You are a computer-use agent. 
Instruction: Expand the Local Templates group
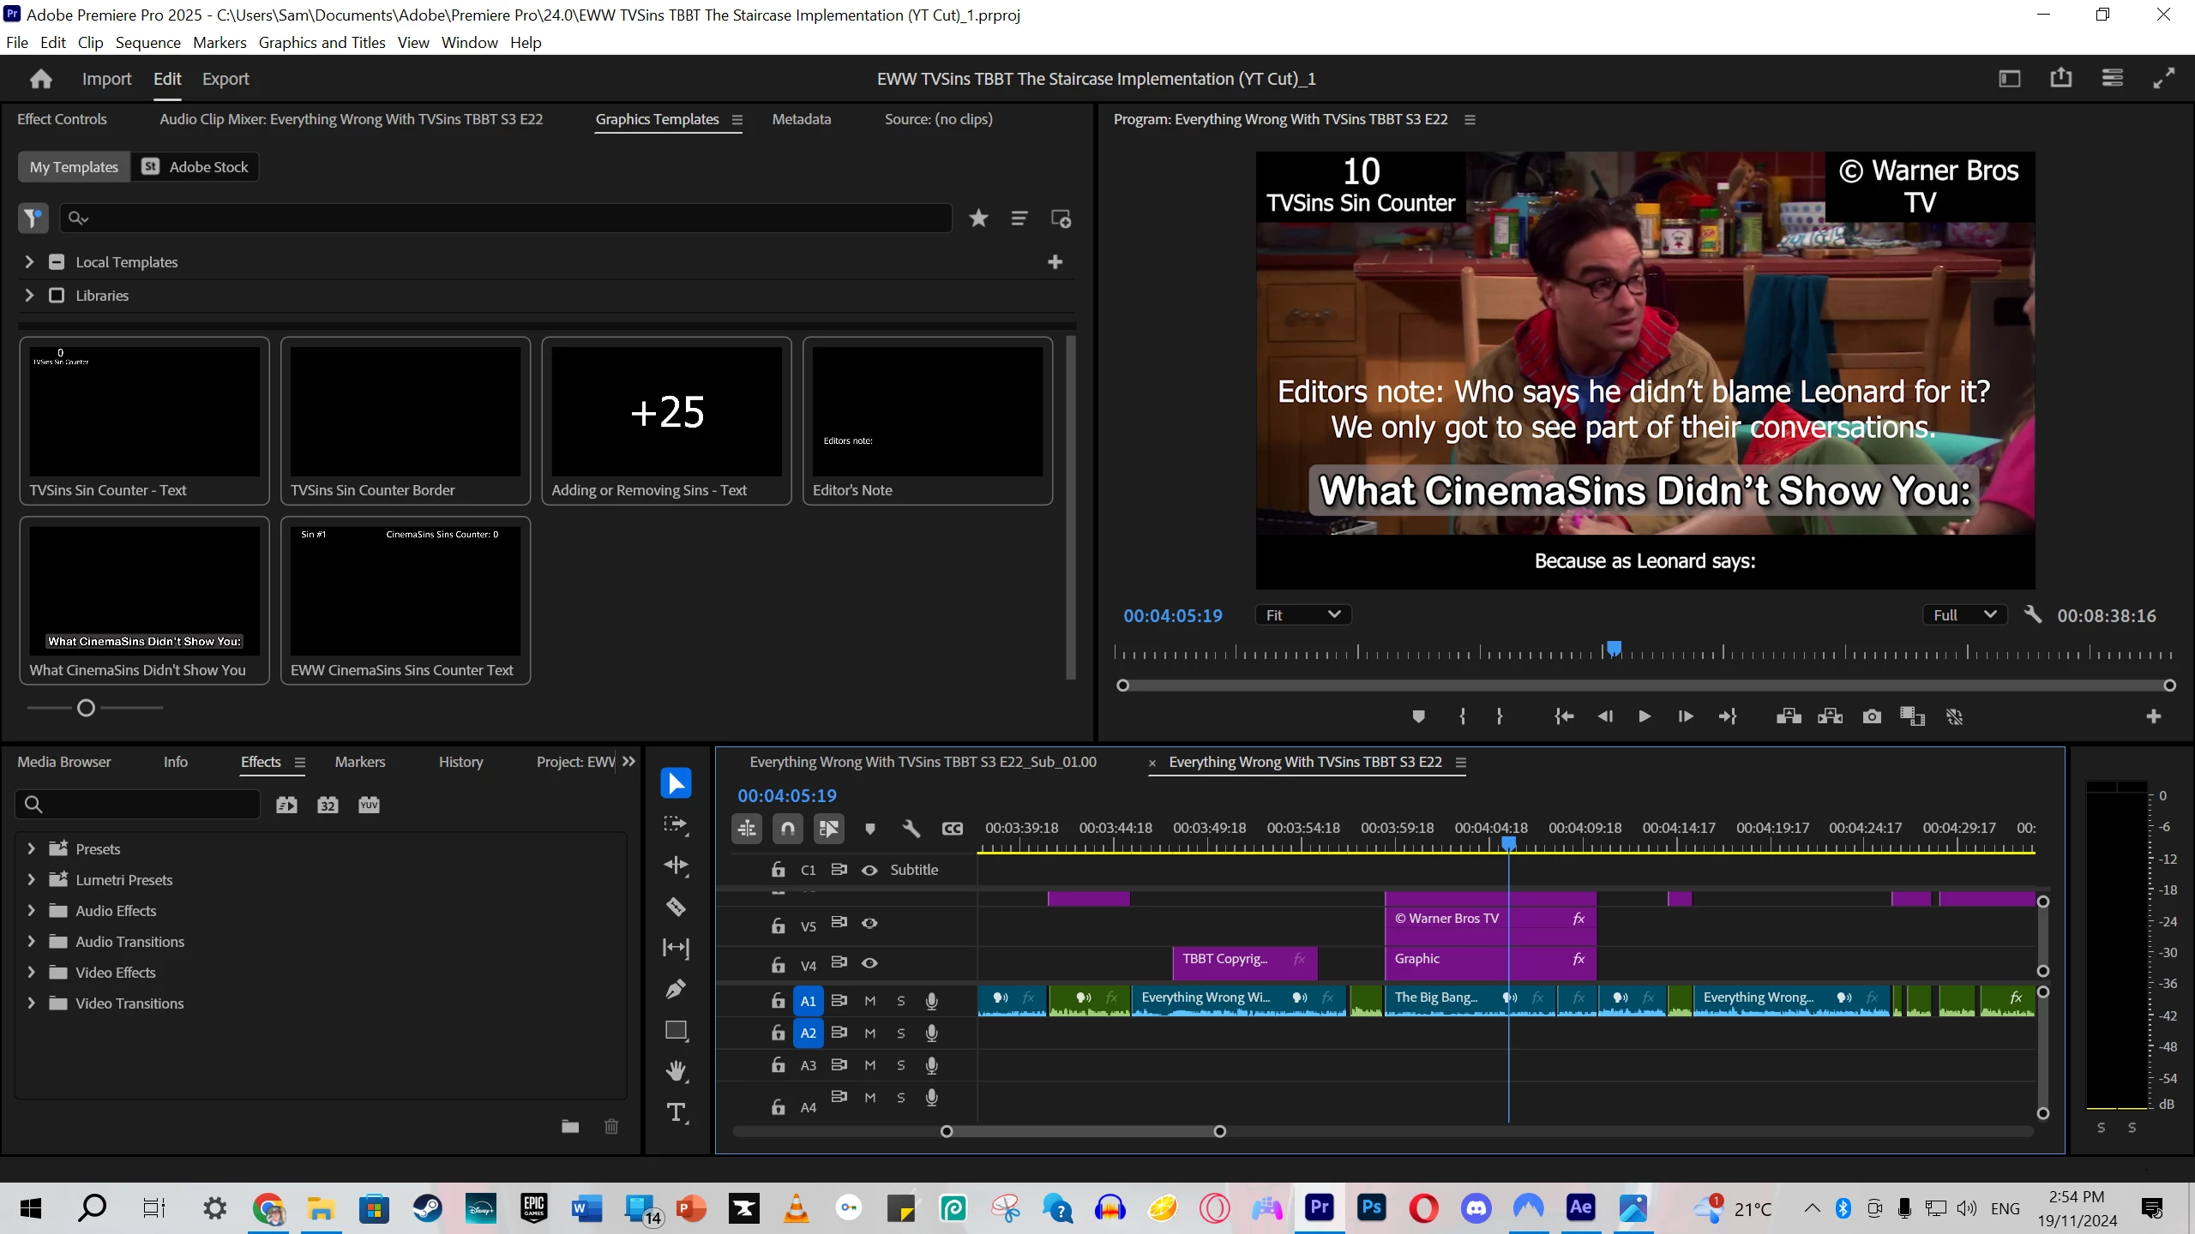coord(29,262)
